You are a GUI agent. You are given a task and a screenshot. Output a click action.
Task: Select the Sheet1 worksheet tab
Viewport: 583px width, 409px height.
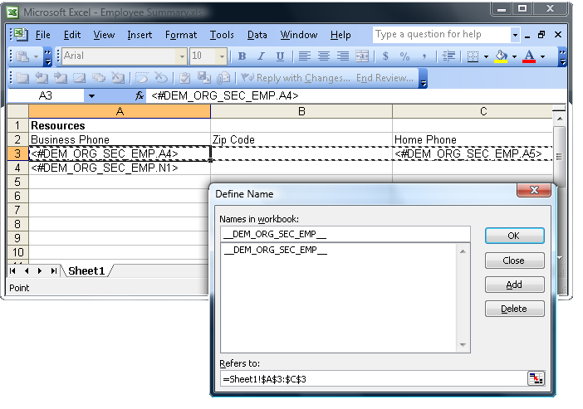[x=86, y=270]
